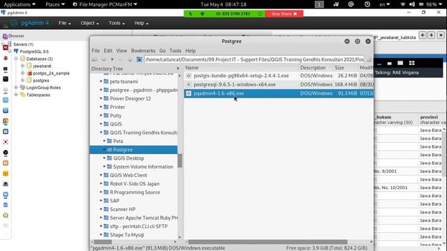The width and height of the screenshot is (447, 251).
Task: Click the Wi-Fi network icon in tray
Action: click(403, 4)
